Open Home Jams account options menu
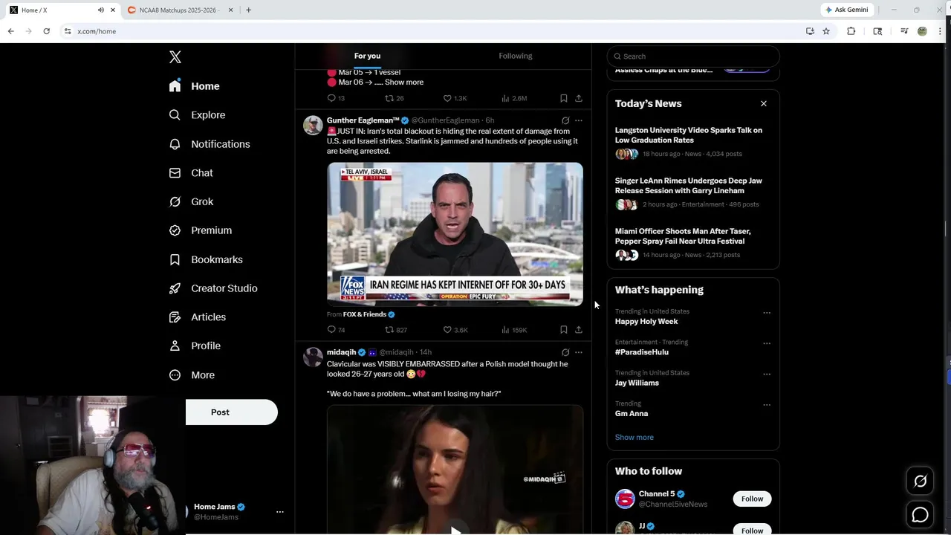Viewport: 951px width, 535px height. pyautogui.click(x=280, y=512)
